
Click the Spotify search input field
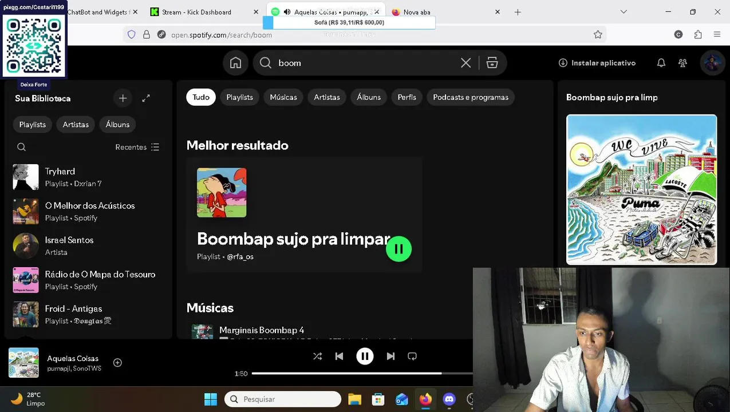click(x=366, y=63)
